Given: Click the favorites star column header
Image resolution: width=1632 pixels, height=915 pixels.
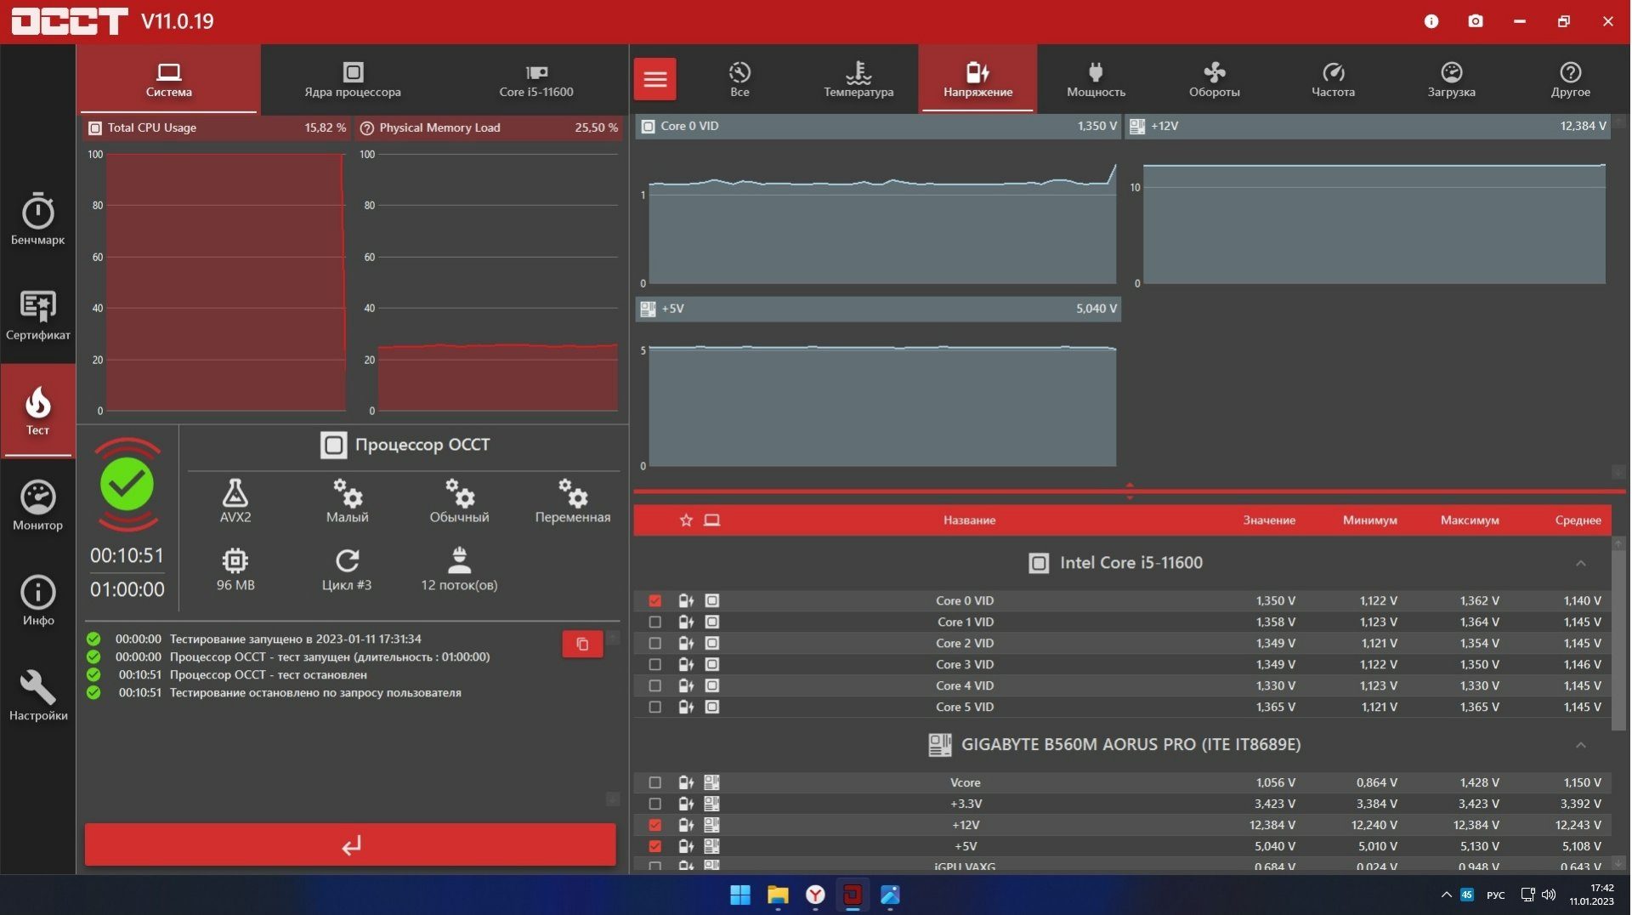Looking at the screenshot, I should [686, 520].
